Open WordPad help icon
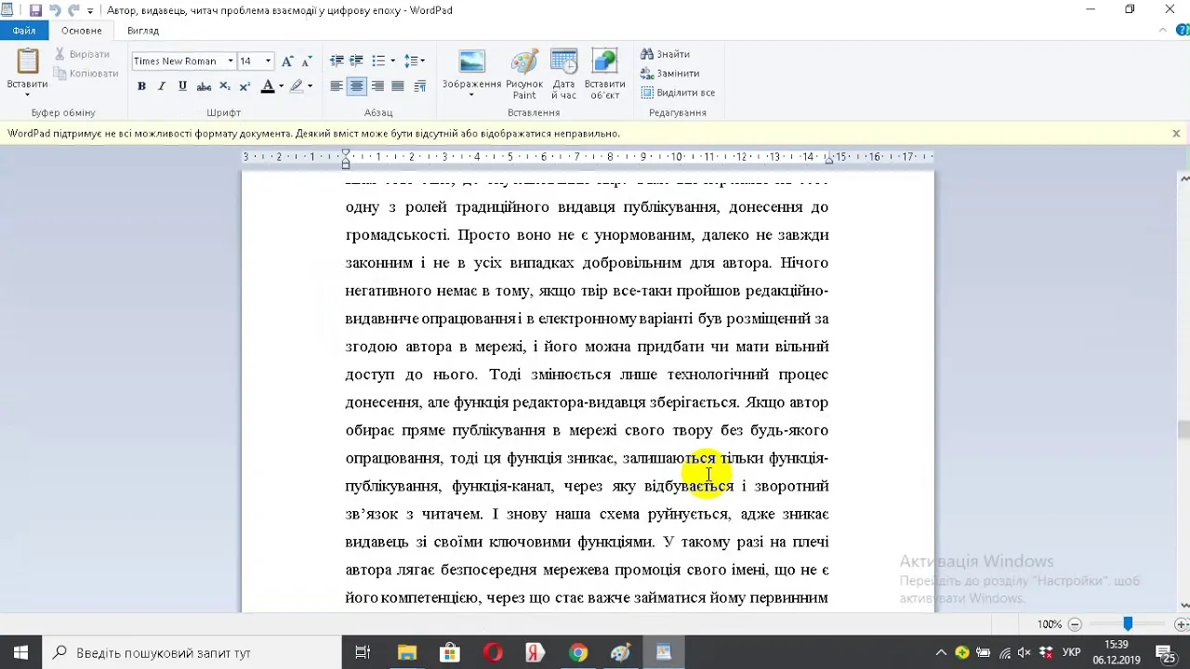Viewport: 1190px width, 669px height. 1183,31
